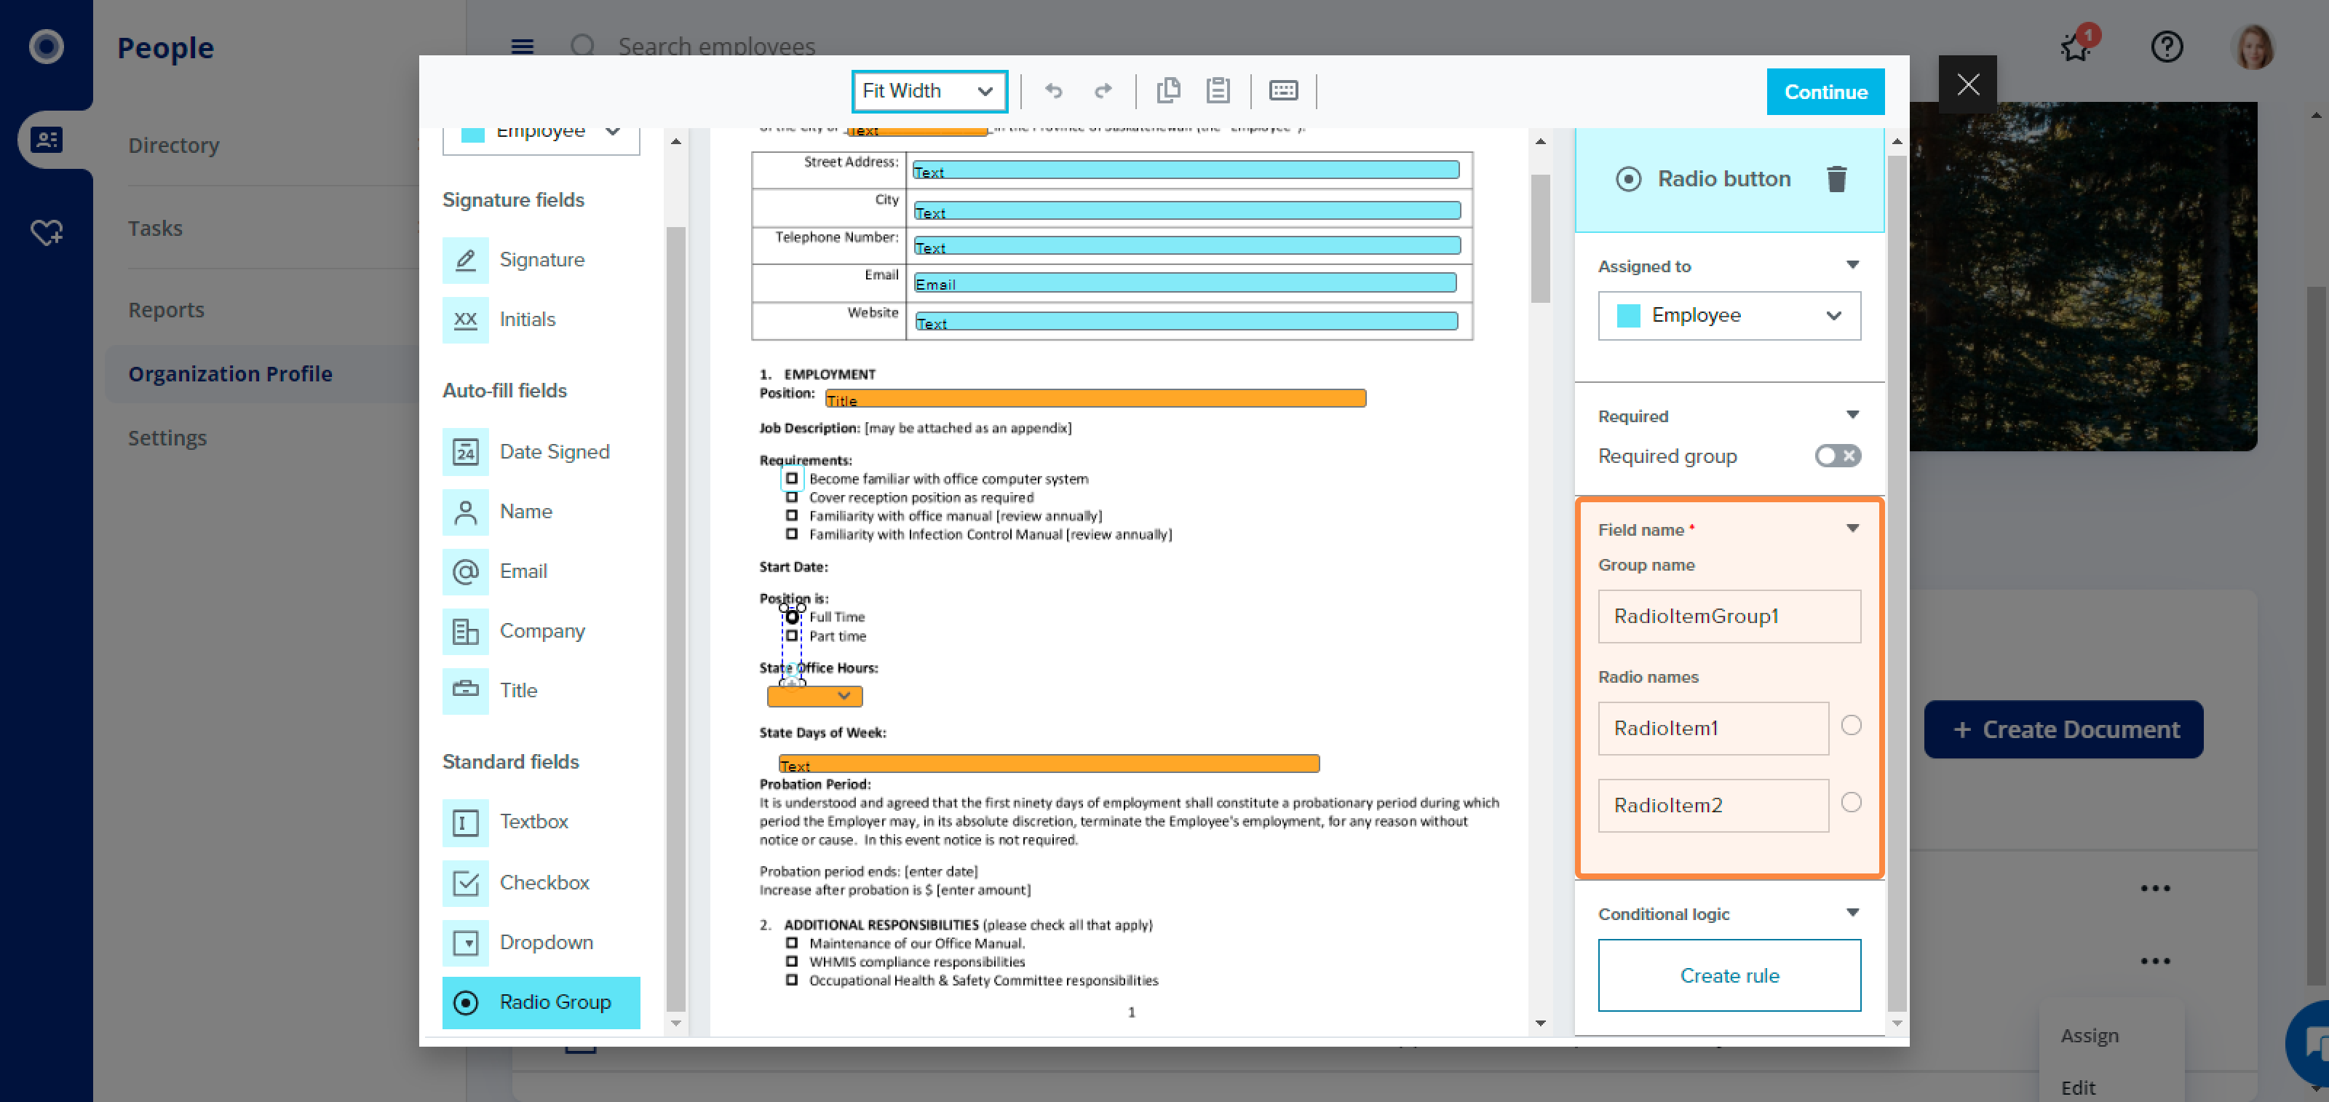Check 'Cover reception position as required' box
Screen dimensions: 2329x1102
pyautogui.click(x=792, y=497)
